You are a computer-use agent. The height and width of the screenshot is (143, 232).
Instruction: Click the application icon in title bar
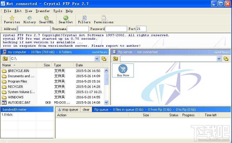(x=3, y=4)
